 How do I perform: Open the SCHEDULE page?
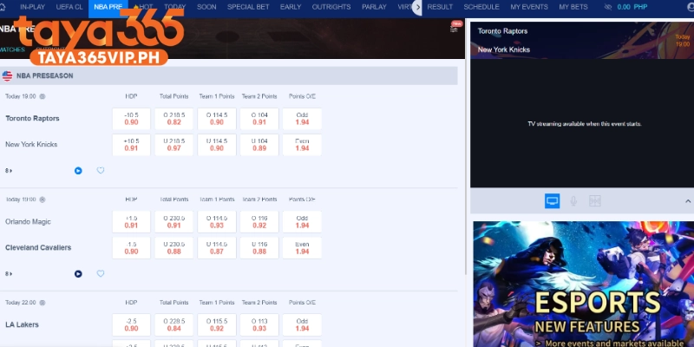point(481,7)
